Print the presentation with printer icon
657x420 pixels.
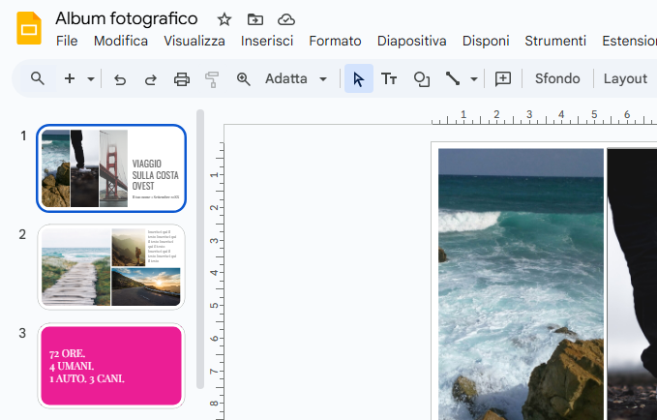(x=182, y=79)
